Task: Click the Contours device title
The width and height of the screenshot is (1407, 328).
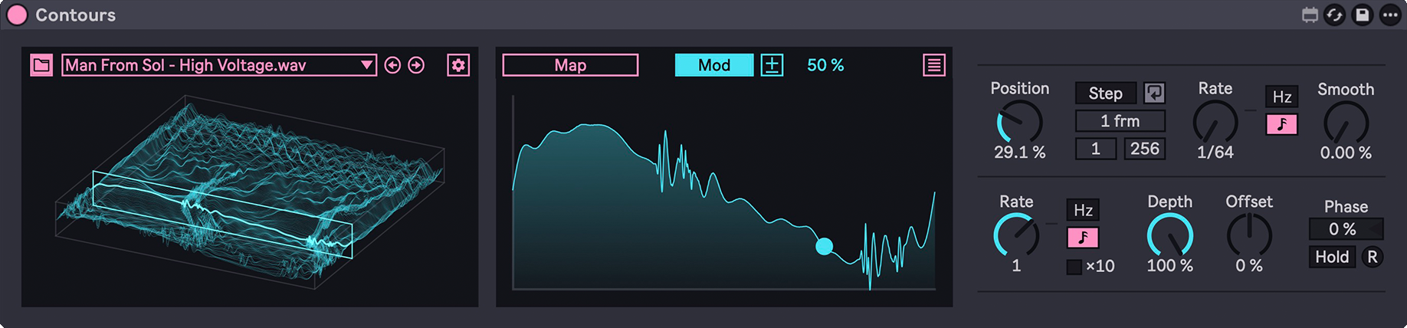Action: coord(75,15)
